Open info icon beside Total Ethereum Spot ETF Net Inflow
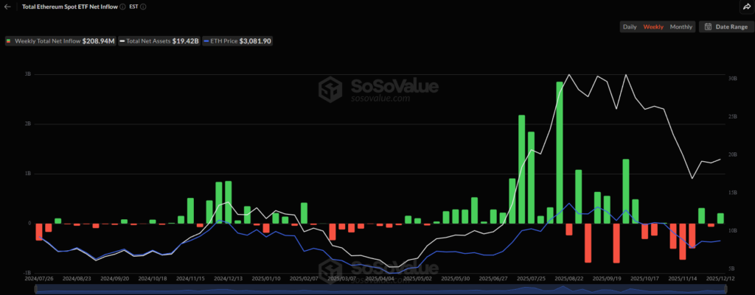 (123, 7)
